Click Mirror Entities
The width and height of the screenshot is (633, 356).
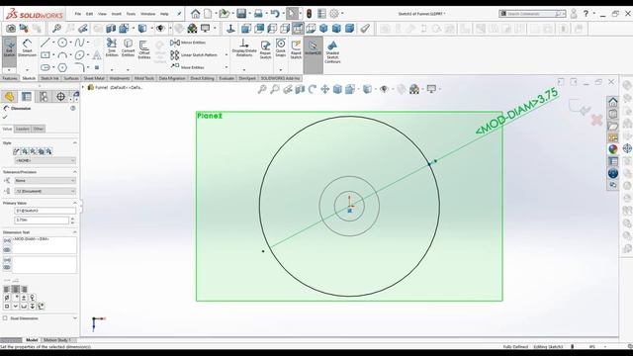[188, 43]
